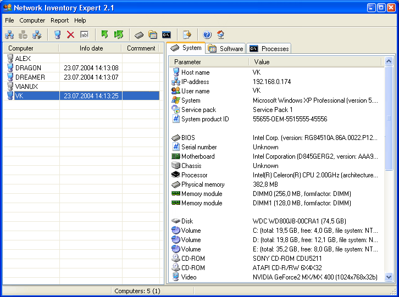Click the add network computers toolbar icon
Image resolution: width=399 pixels, height=297 pixels.
coord(9,35)
